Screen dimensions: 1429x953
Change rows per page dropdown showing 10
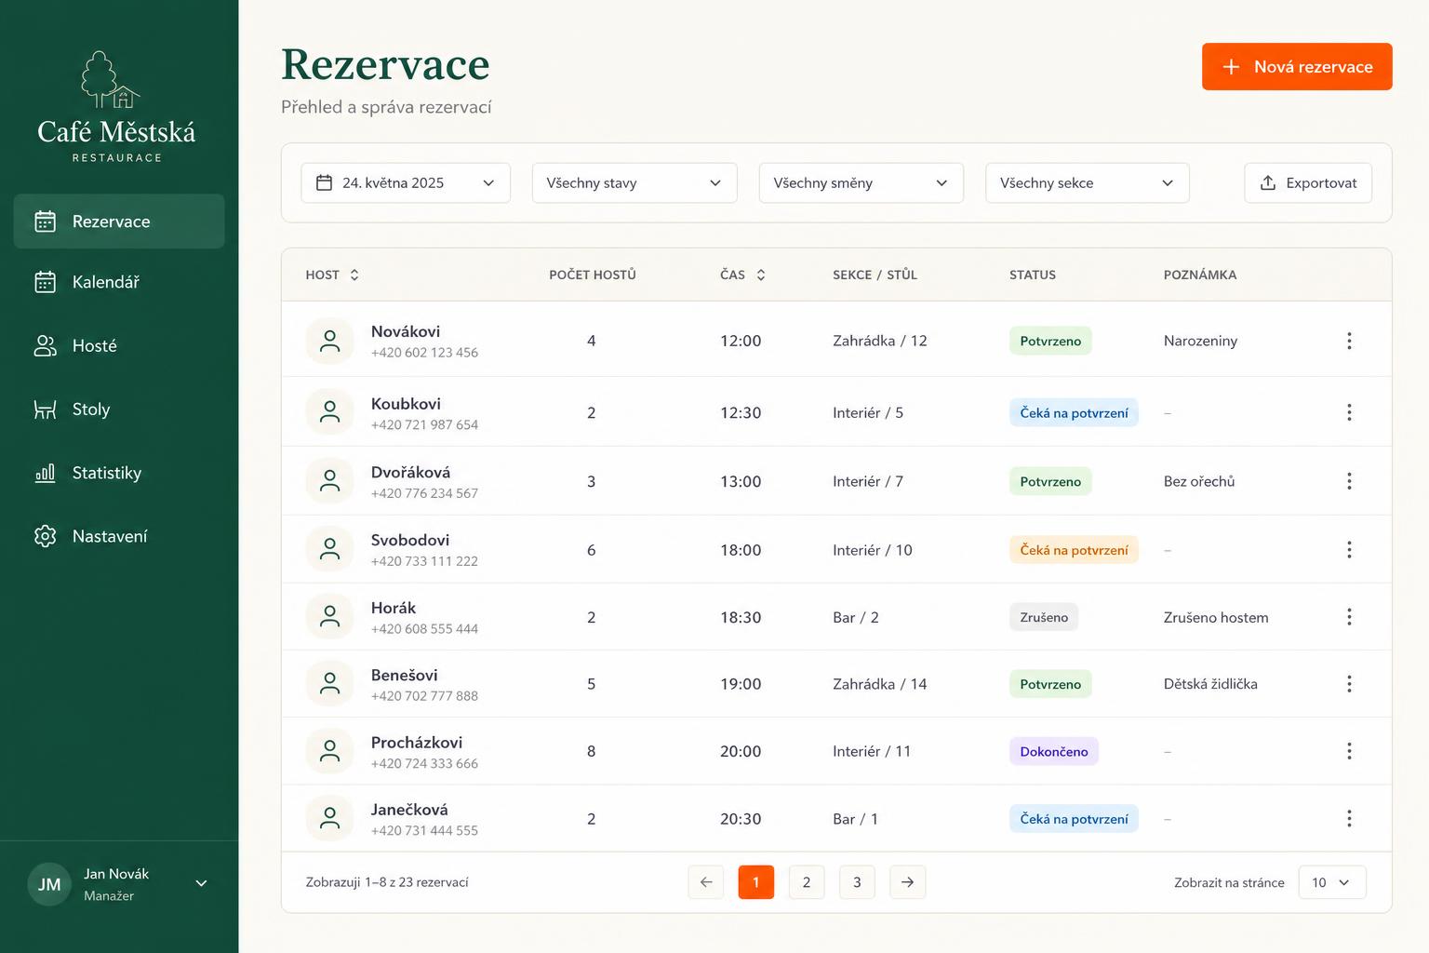point(1332,882)
